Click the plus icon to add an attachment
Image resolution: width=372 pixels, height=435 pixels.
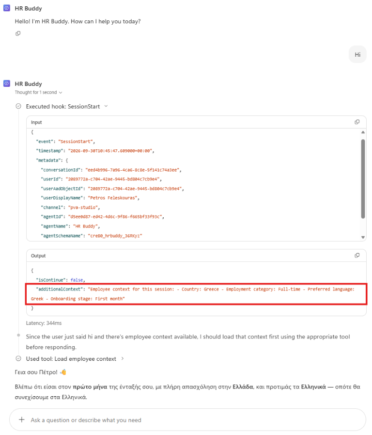point(22,420)
